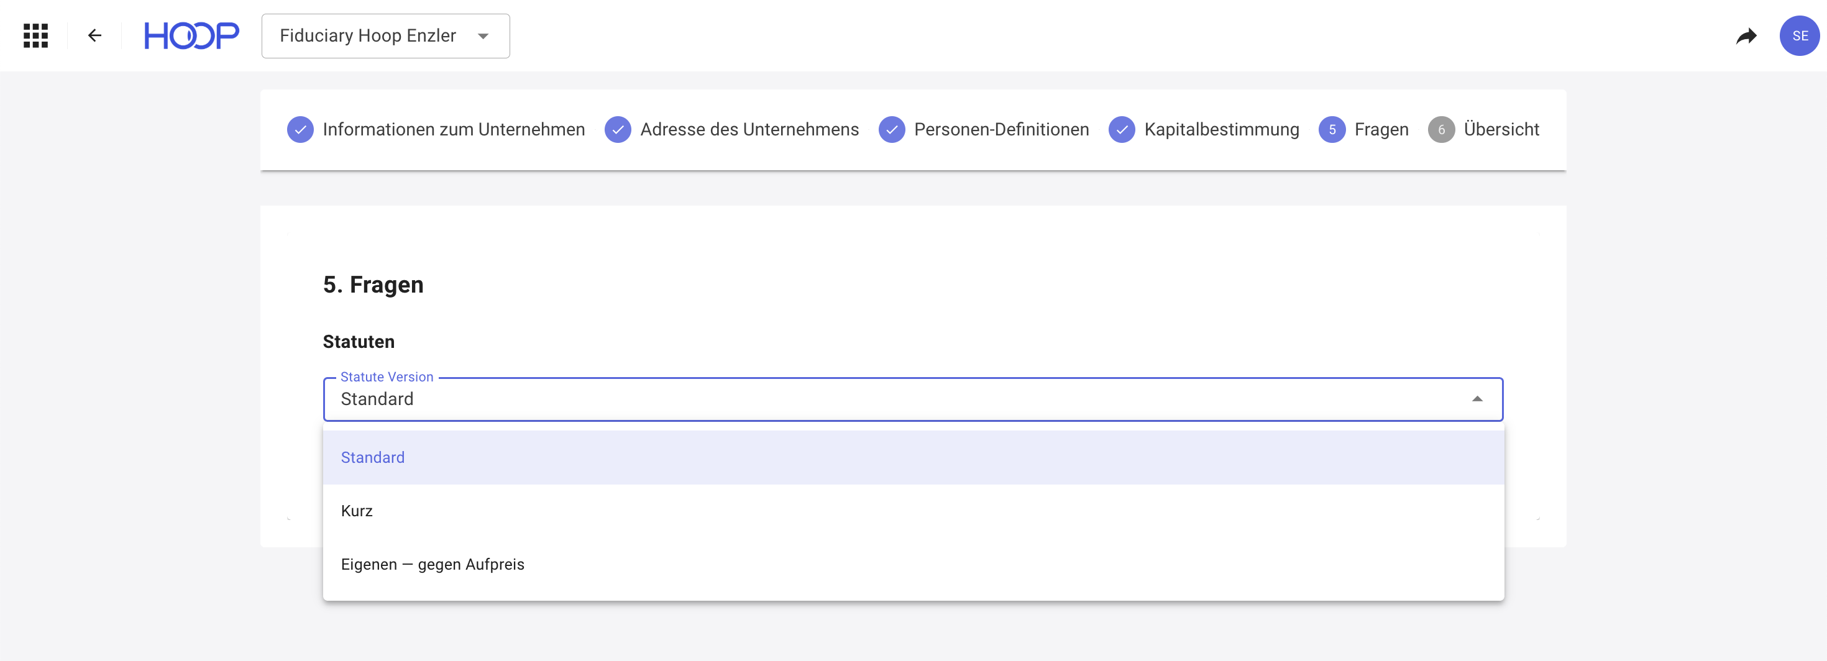Screen dimensions: 1827x661
Task: Select the Kurz option
Action: pyautogui.click(x=357, y=511)
